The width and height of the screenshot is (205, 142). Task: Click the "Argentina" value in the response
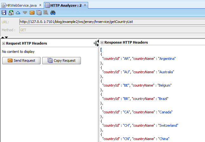tap(167, 59)
